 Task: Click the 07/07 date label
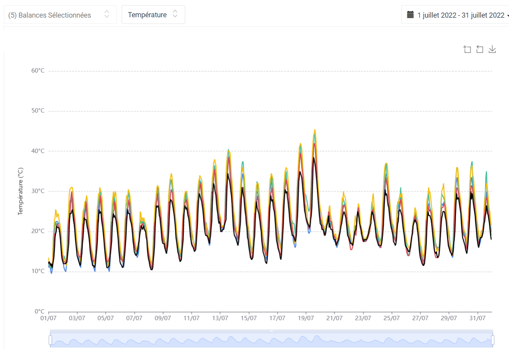pyautogui.click(x=134, y=318)
